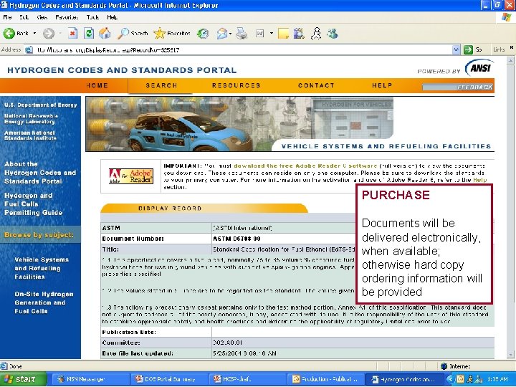Browse On-Site Hydrogen Generation and Fuel Cells
Viewport: 516px width, 387px height.
[44, 302]
